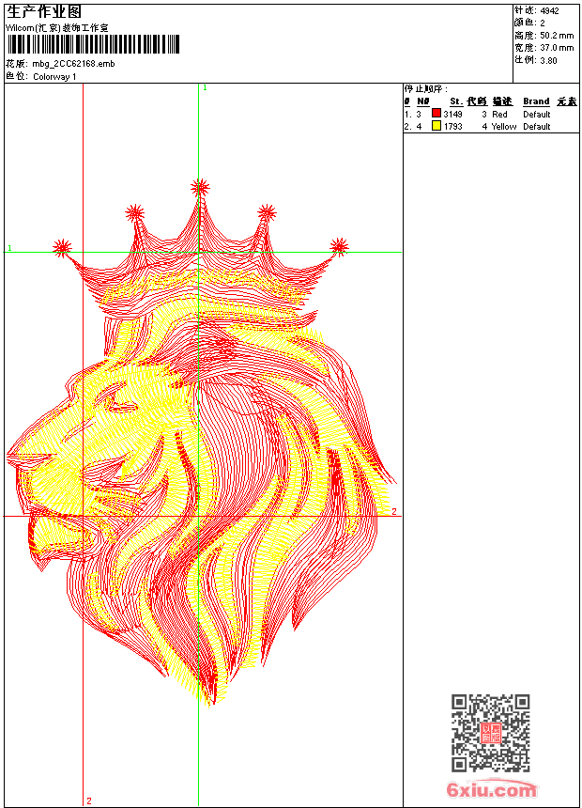Click the Colorway 1 label
Screen dimensions: 582x808
54,76
